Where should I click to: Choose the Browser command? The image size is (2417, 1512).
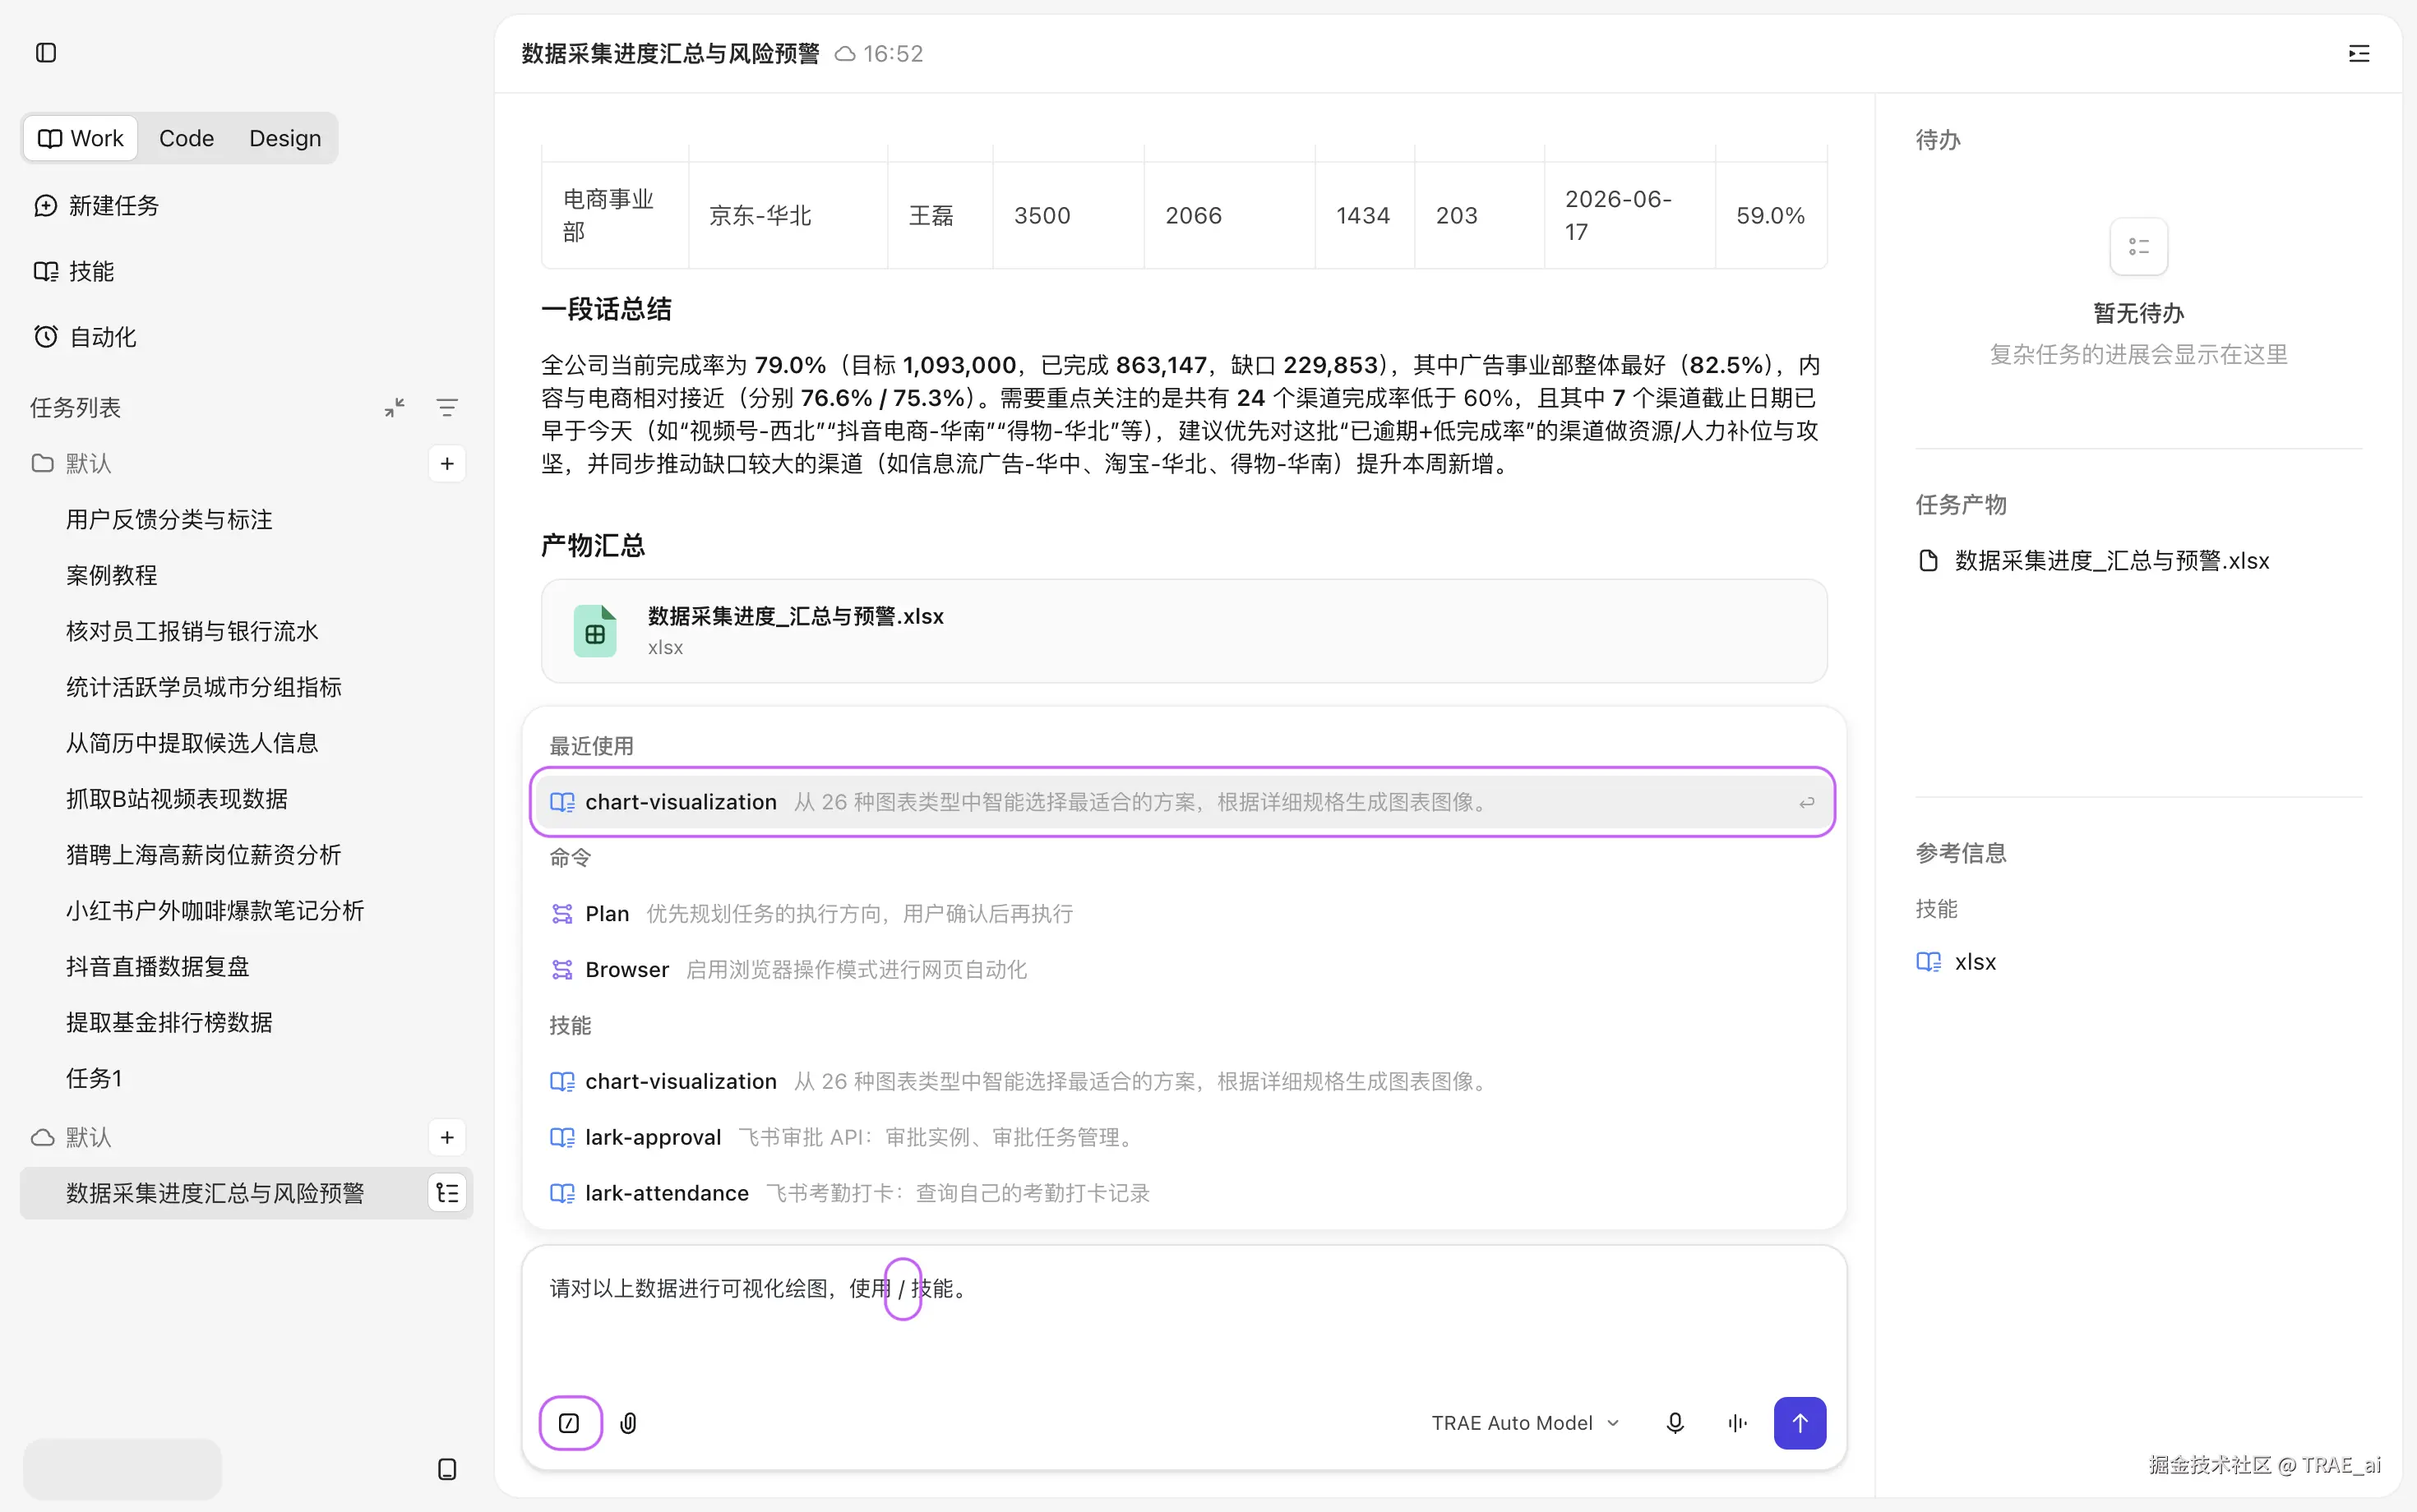point(1181,969)
